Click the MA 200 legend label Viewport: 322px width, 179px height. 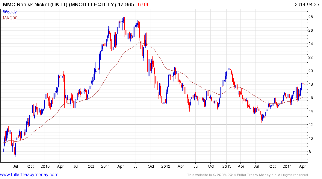point(10,18)
